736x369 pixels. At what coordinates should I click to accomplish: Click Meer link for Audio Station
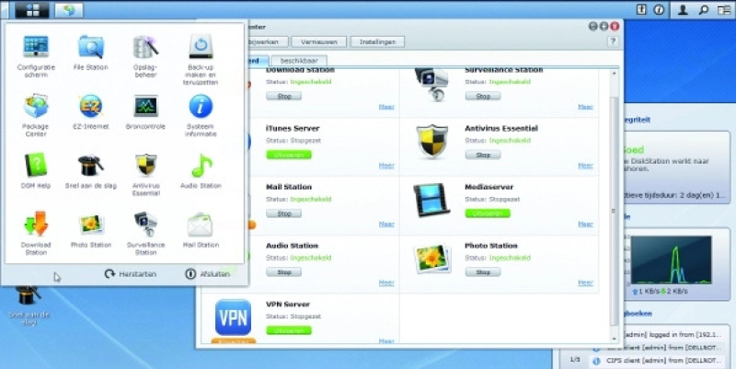(x=386, y=283)
